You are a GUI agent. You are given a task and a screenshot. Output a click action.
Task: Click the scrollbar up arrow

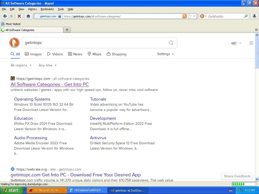pos(257,35)
